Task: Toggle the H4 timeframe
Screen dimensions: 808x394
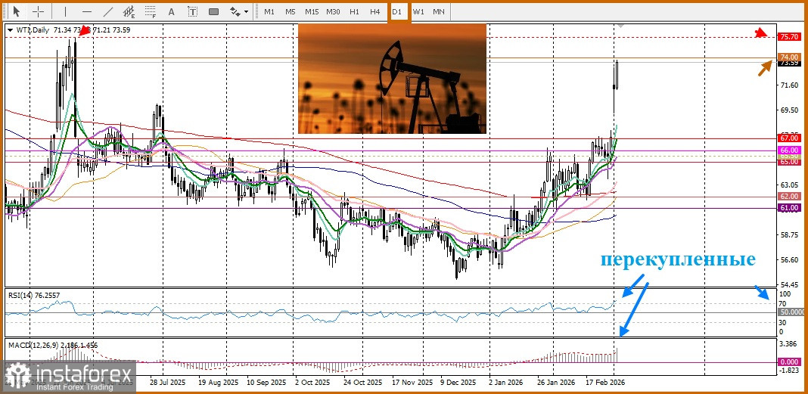Action: tap(374, 11)
